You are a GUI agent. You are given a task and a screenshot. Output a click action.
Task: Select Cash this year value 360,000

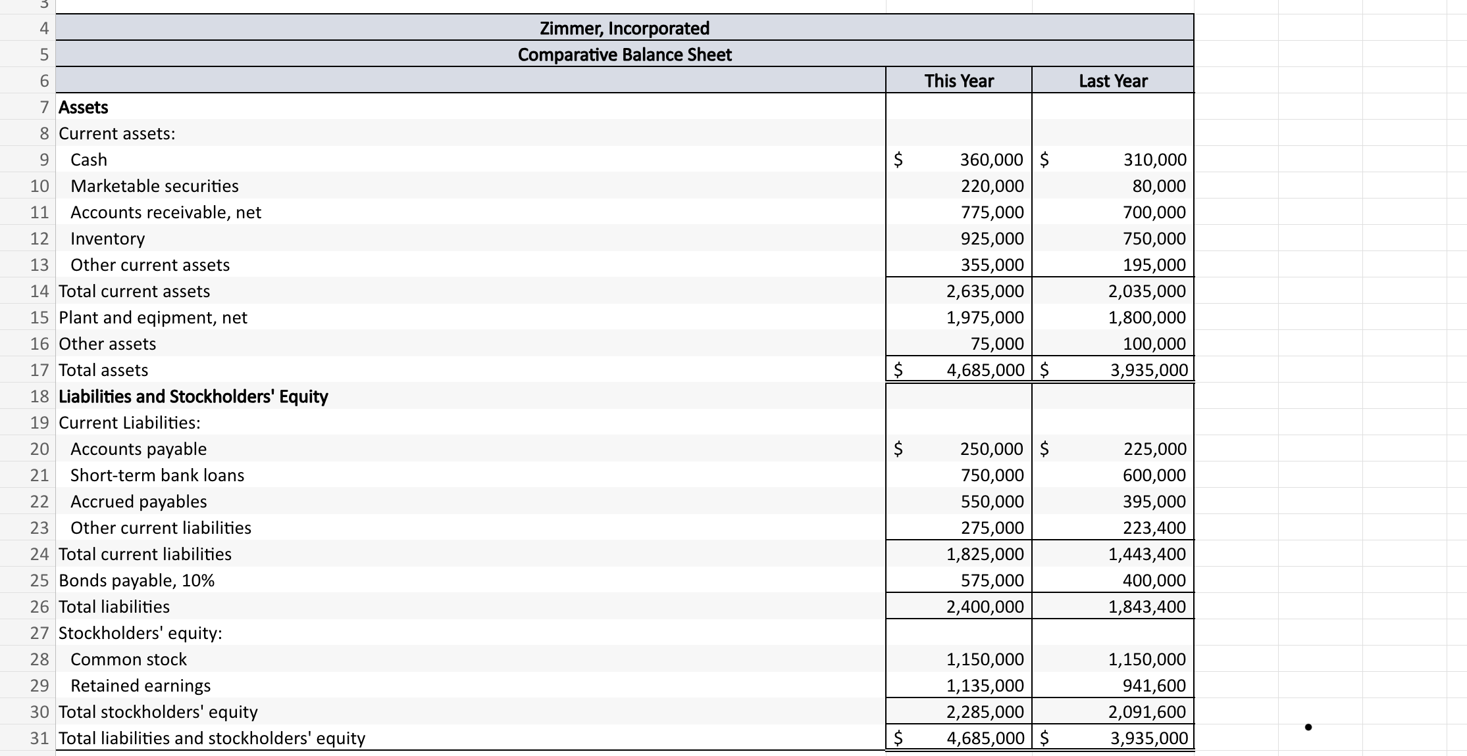tap(991, 160)
